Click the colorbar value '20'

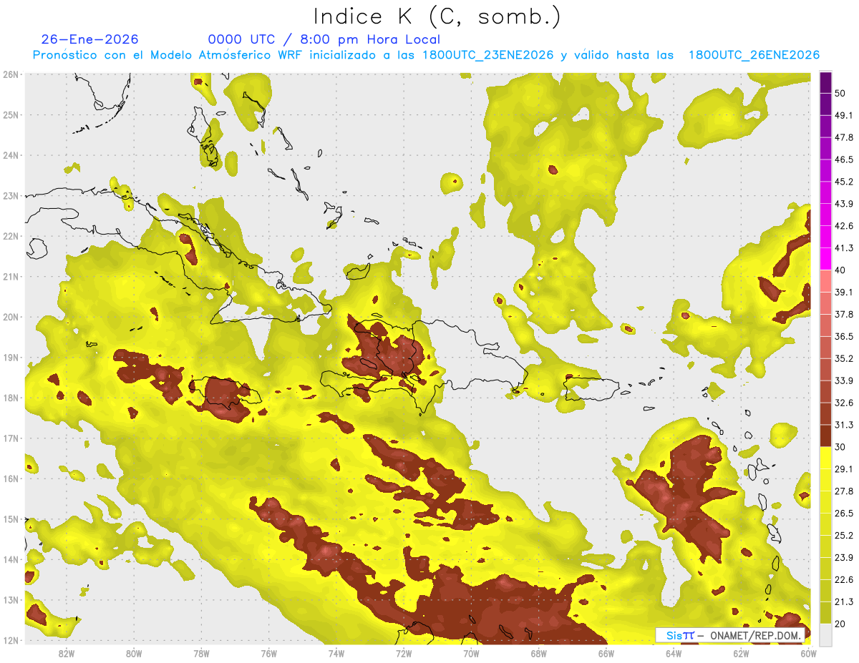839,624
